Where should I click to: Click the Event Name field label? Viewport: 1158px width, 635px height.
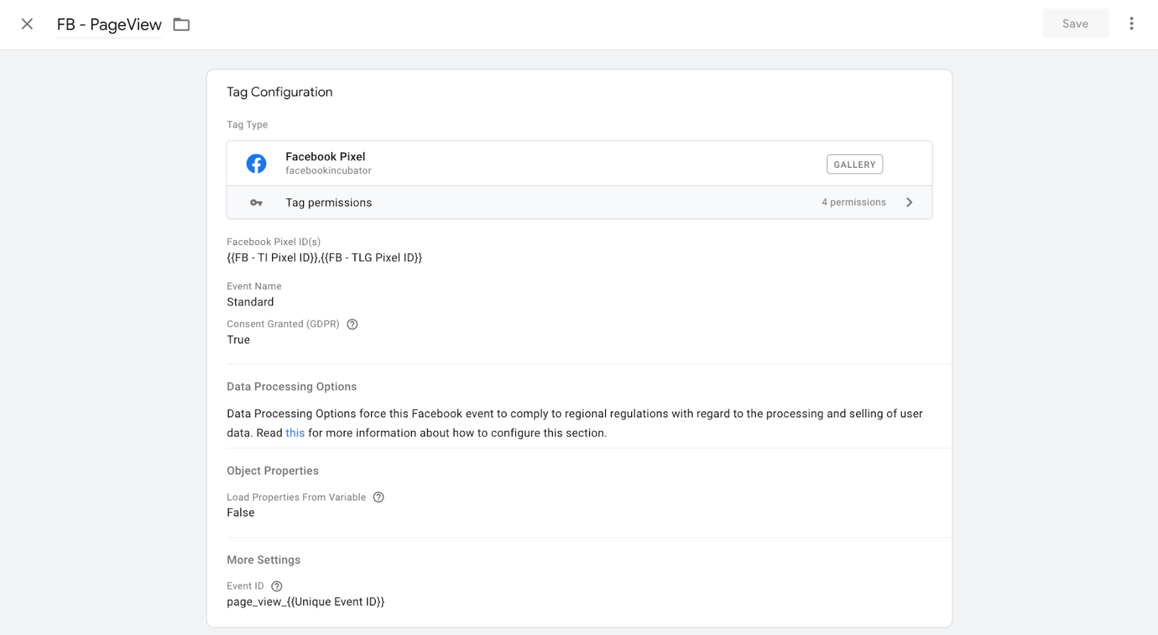254,286
